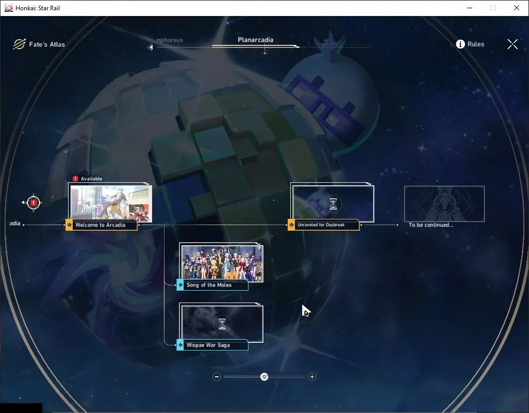Switch to the Amphoreus tab
Screen dimensions: 529x413
click(x=170, y=40)
